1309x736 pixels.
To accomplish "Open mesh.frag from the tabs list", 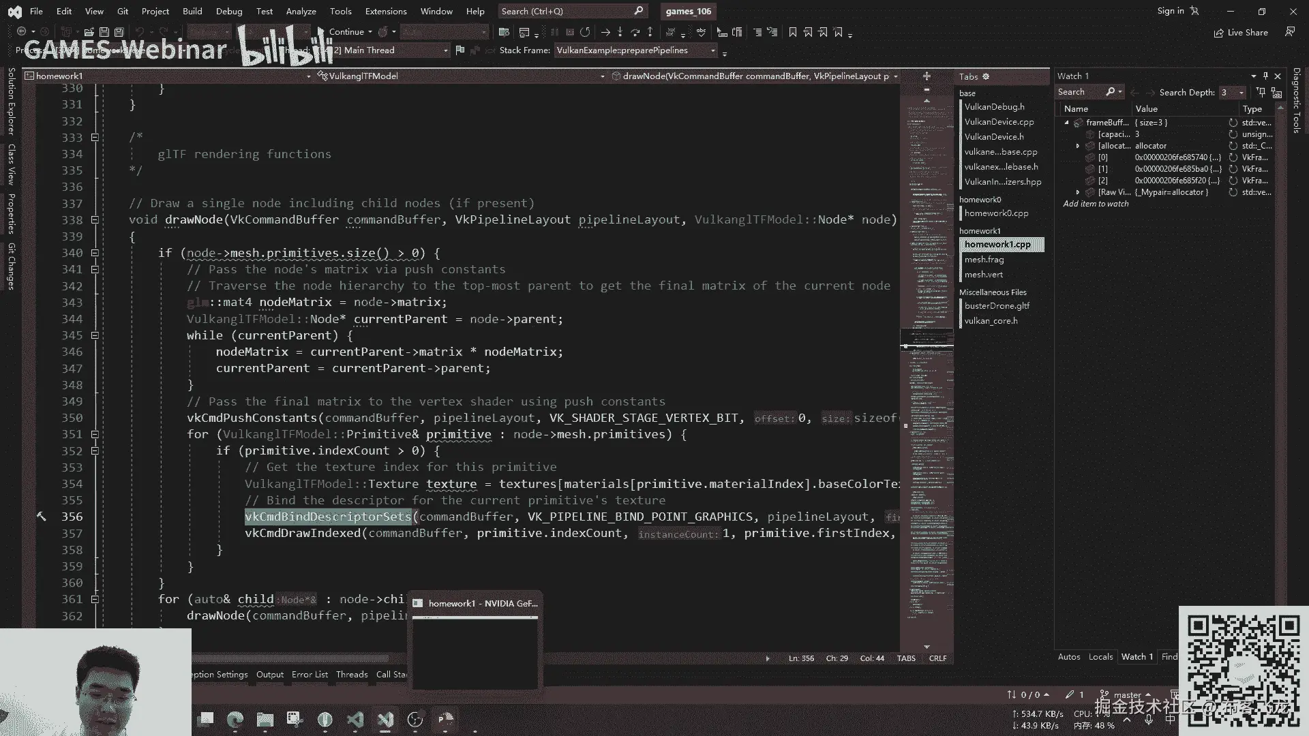I will point(984,260).
